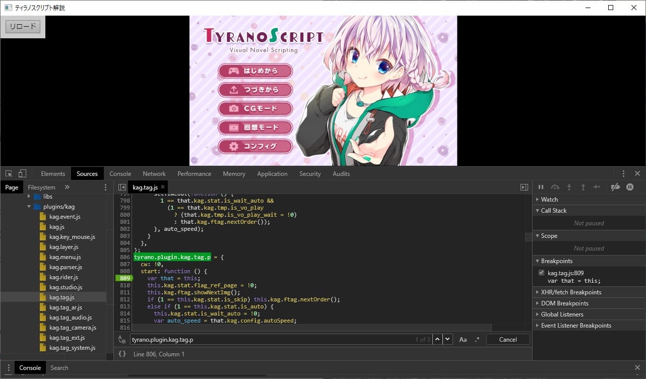This screenshot has height=379, width=646.
Task: Switch to the Network tab
Action: click(x=154, y=174)
